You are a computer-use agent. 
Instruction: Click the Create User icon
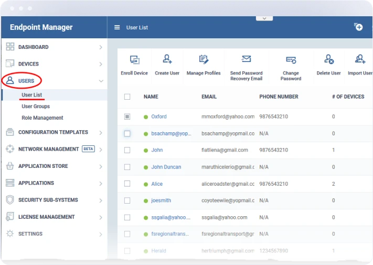(167, 59)
